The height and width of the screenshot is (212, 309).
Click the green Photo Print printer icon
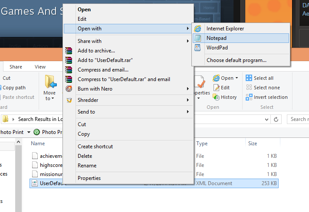coord(36,132)
